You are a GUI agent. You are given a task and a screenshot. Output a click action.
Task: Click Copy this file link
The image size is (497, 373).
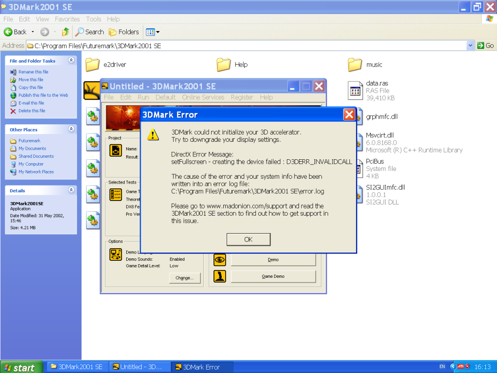31,87
